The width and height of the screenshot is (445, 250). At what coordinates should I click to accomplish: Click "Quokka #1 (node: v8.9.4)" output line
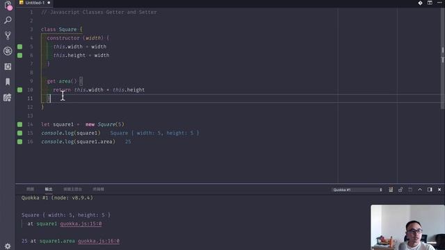point(57,198)
